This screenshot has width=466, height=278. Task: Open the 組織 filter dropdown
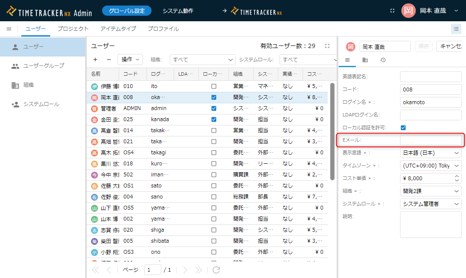tap(203, 60)
